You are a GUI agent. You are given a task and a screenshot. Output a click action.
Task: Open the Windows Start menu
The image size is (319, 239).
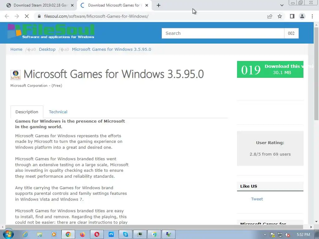coord(8,234)
